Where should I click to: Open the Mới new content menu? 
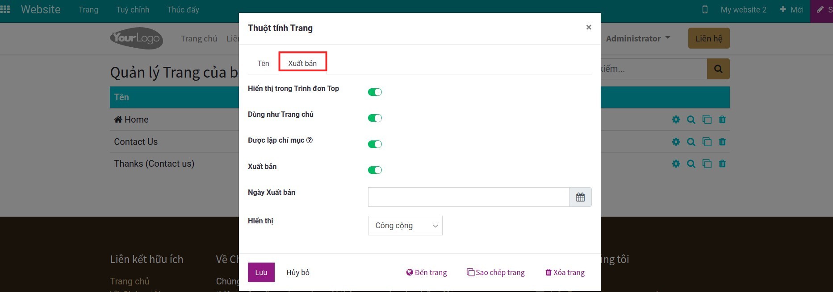coord(791,9)
